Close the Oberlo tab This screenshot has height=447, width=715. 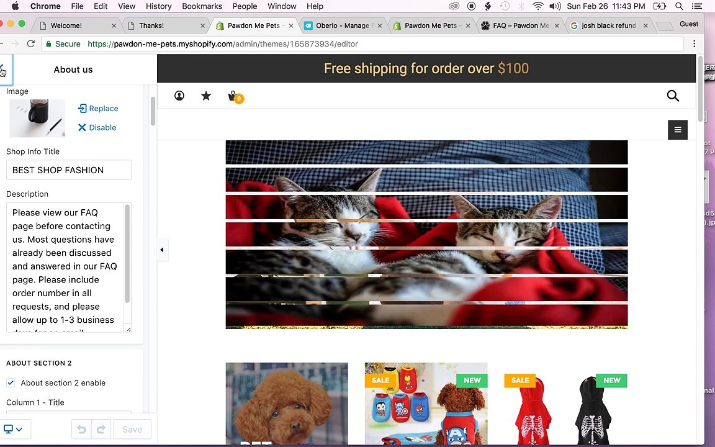[380, 26]
